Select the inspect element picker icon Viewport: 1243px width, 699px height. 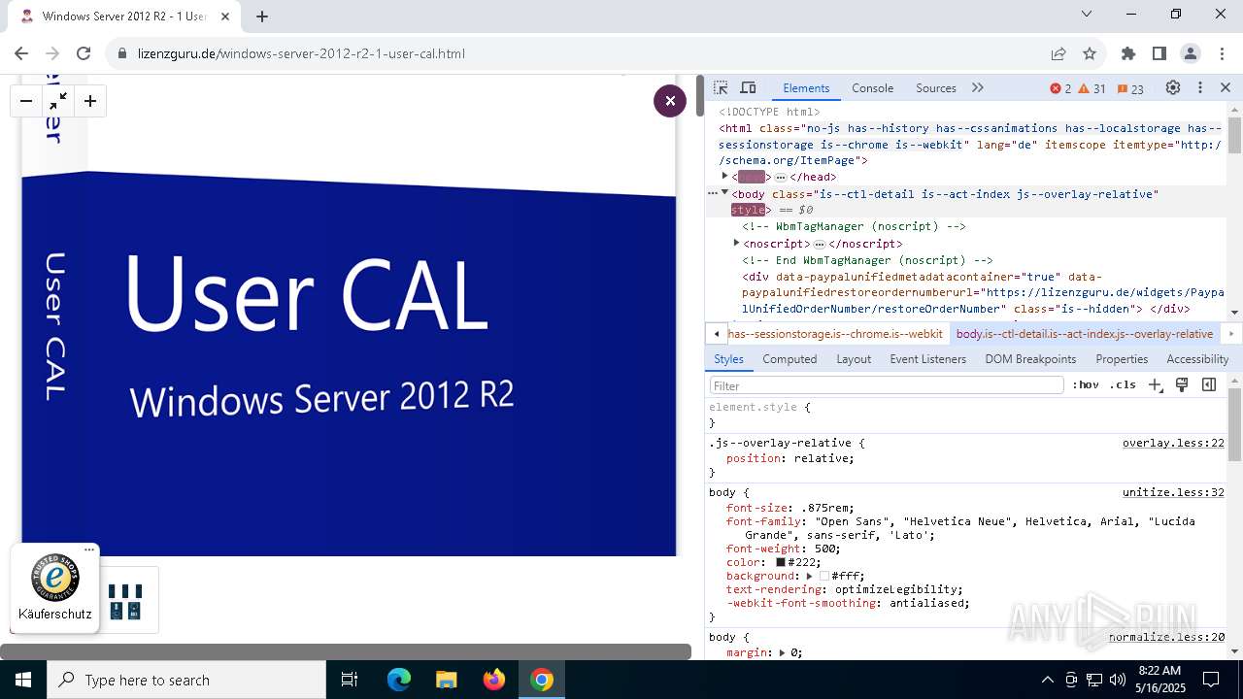tap(721, 87)
